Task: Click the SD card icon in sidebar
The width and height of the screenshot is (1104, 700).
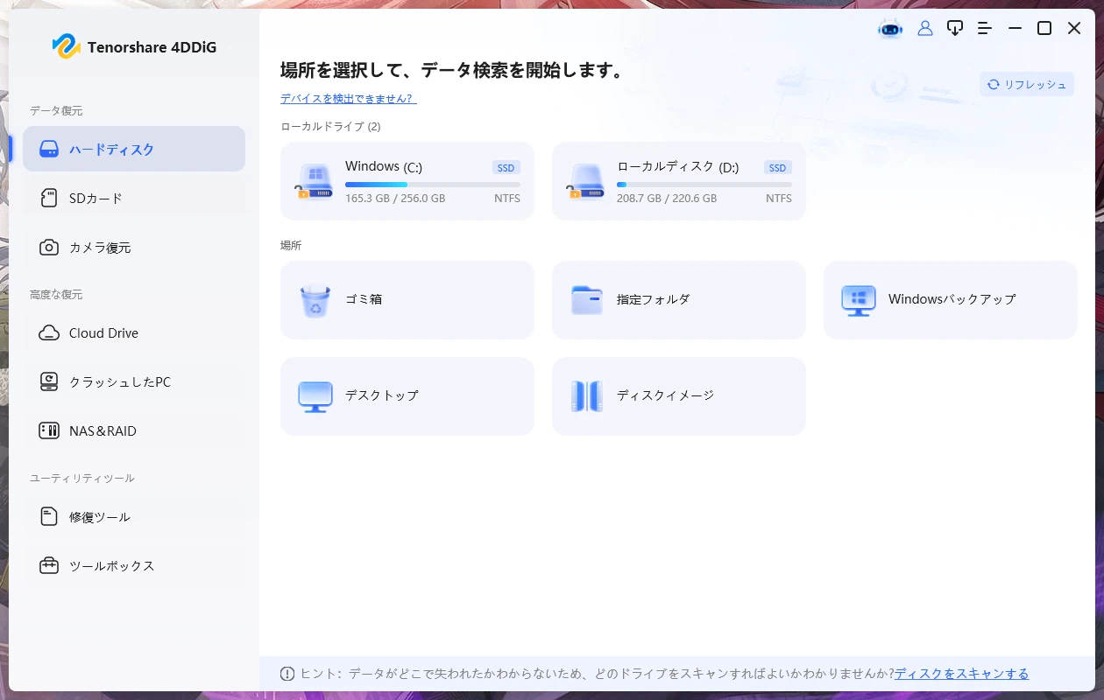Action: tap(50, 198)
